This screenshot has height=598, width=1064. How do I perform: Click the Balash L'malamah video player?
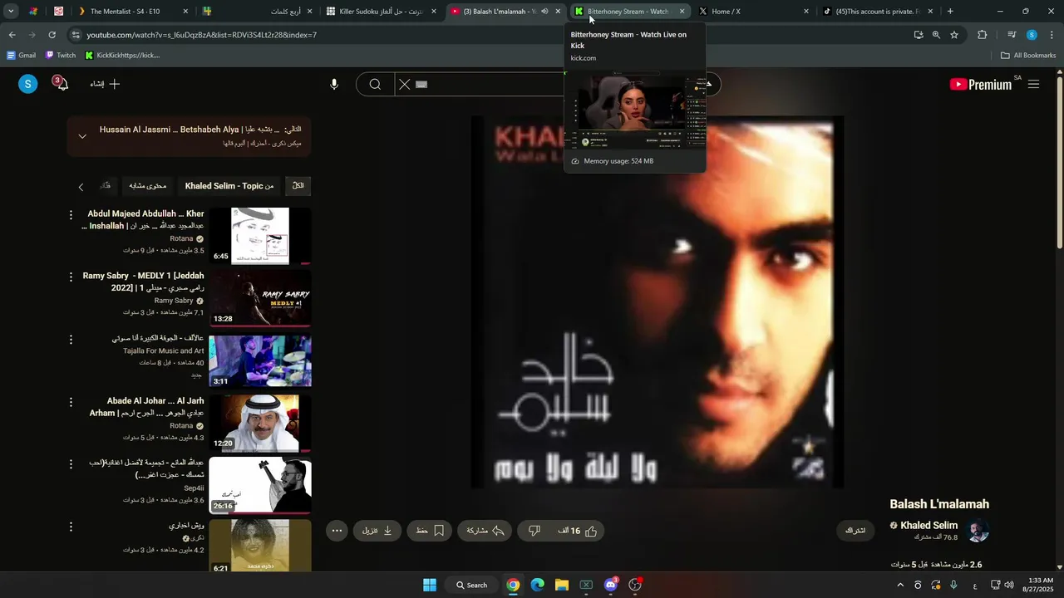click(657, 302)
